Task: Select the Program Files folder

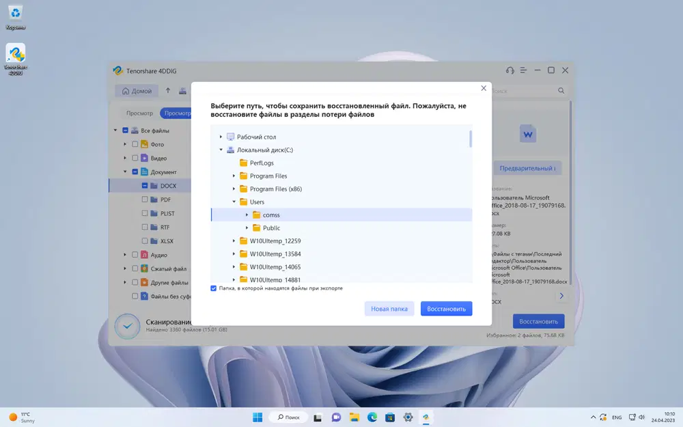Action: tap(268, 176)
